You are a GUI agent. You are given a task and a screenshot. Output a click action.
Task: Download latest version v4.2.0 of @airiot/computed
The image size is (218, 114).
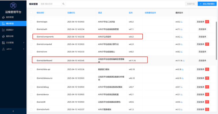[x=182, y=44]
